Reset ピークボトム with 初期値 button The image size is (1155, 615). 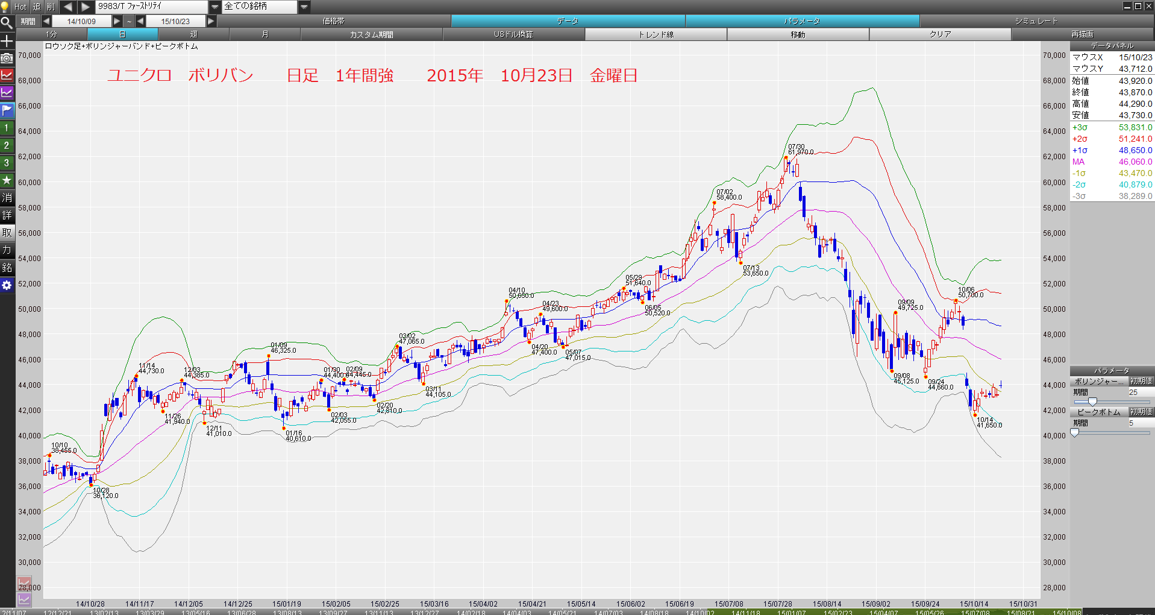coord(1141,412)
